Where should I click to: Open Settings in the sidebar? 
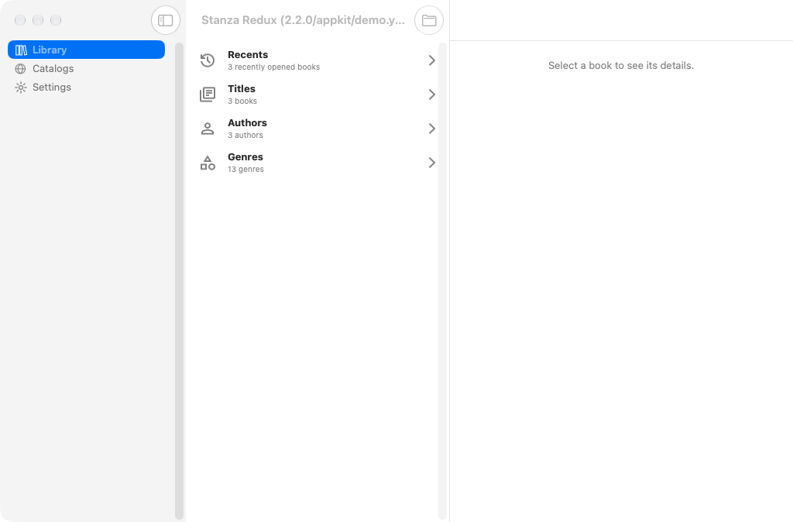86,87
